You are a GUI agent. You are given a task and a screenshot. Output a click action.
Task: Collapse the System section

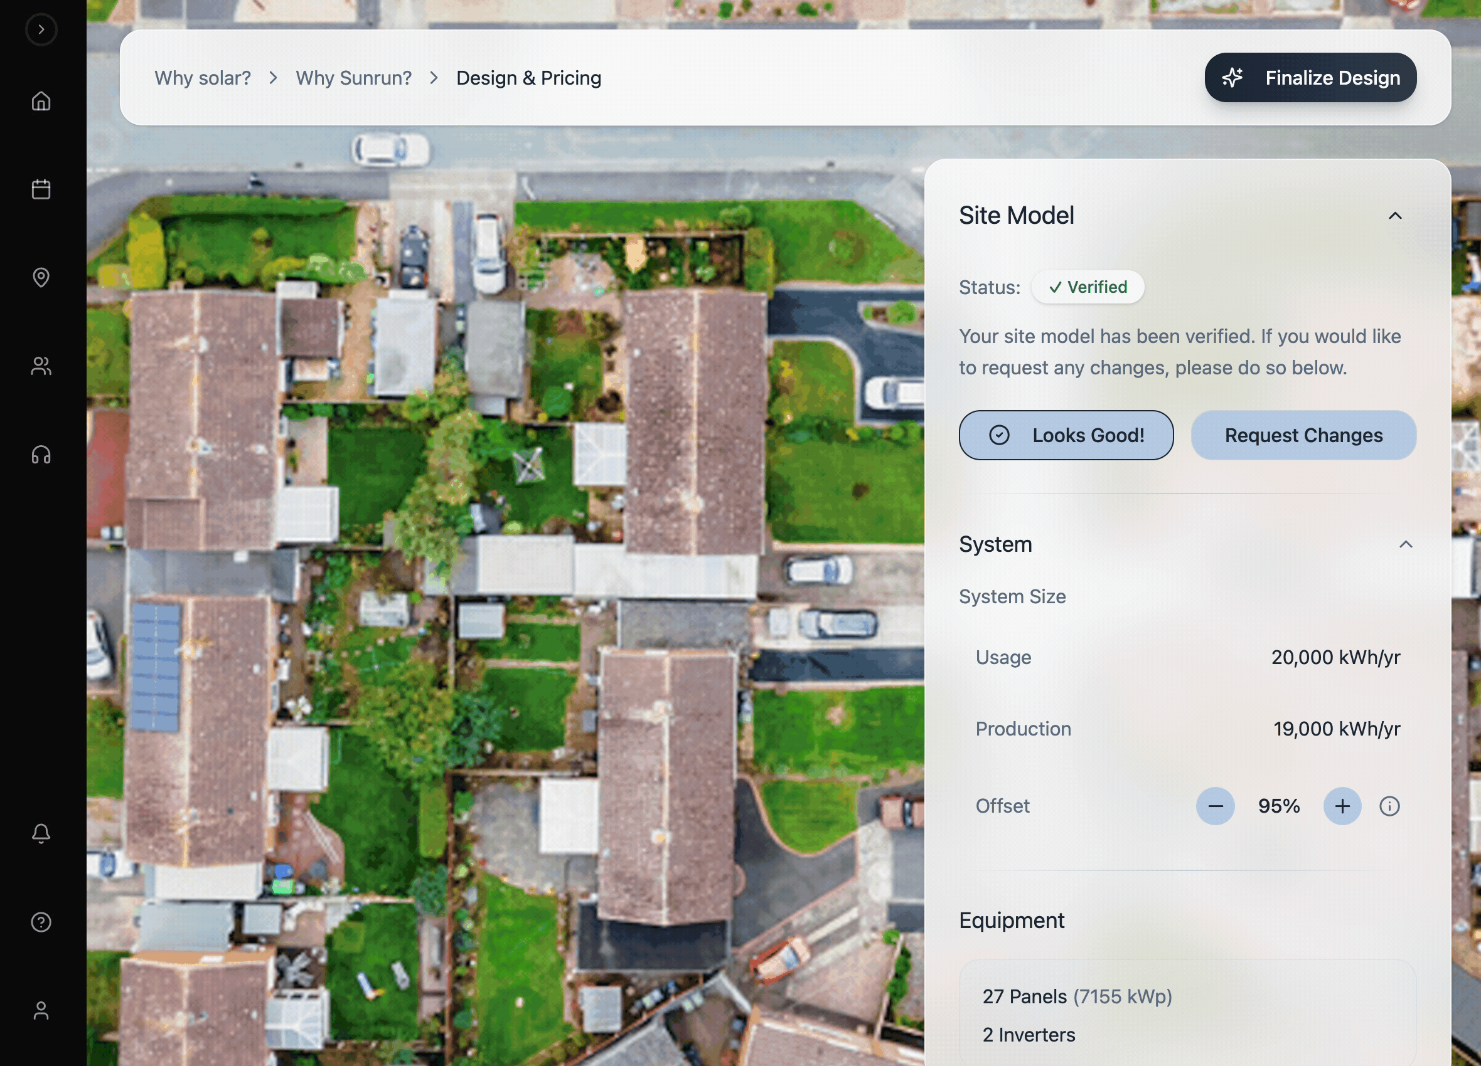pos(1405,545)
